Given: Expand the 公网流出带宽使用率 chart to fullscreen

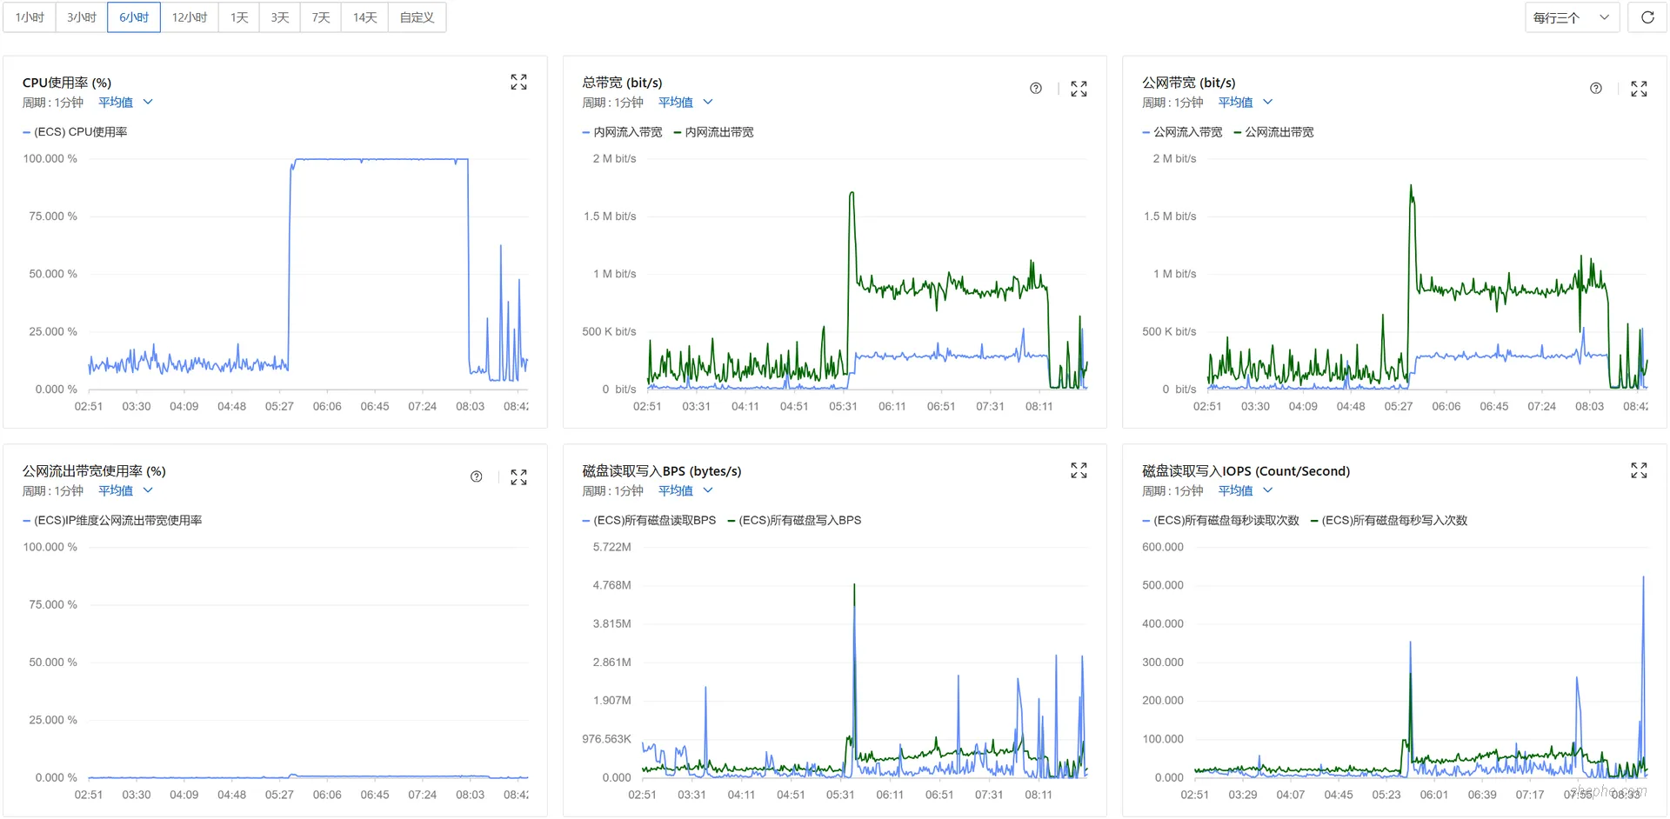Looking at the screenshot, I should (x=518, y=477).
